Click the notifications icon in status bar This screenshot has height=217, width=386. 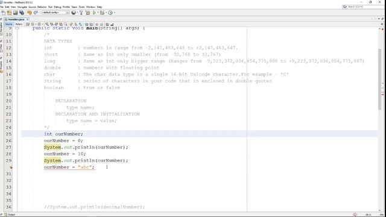[355, 215]
